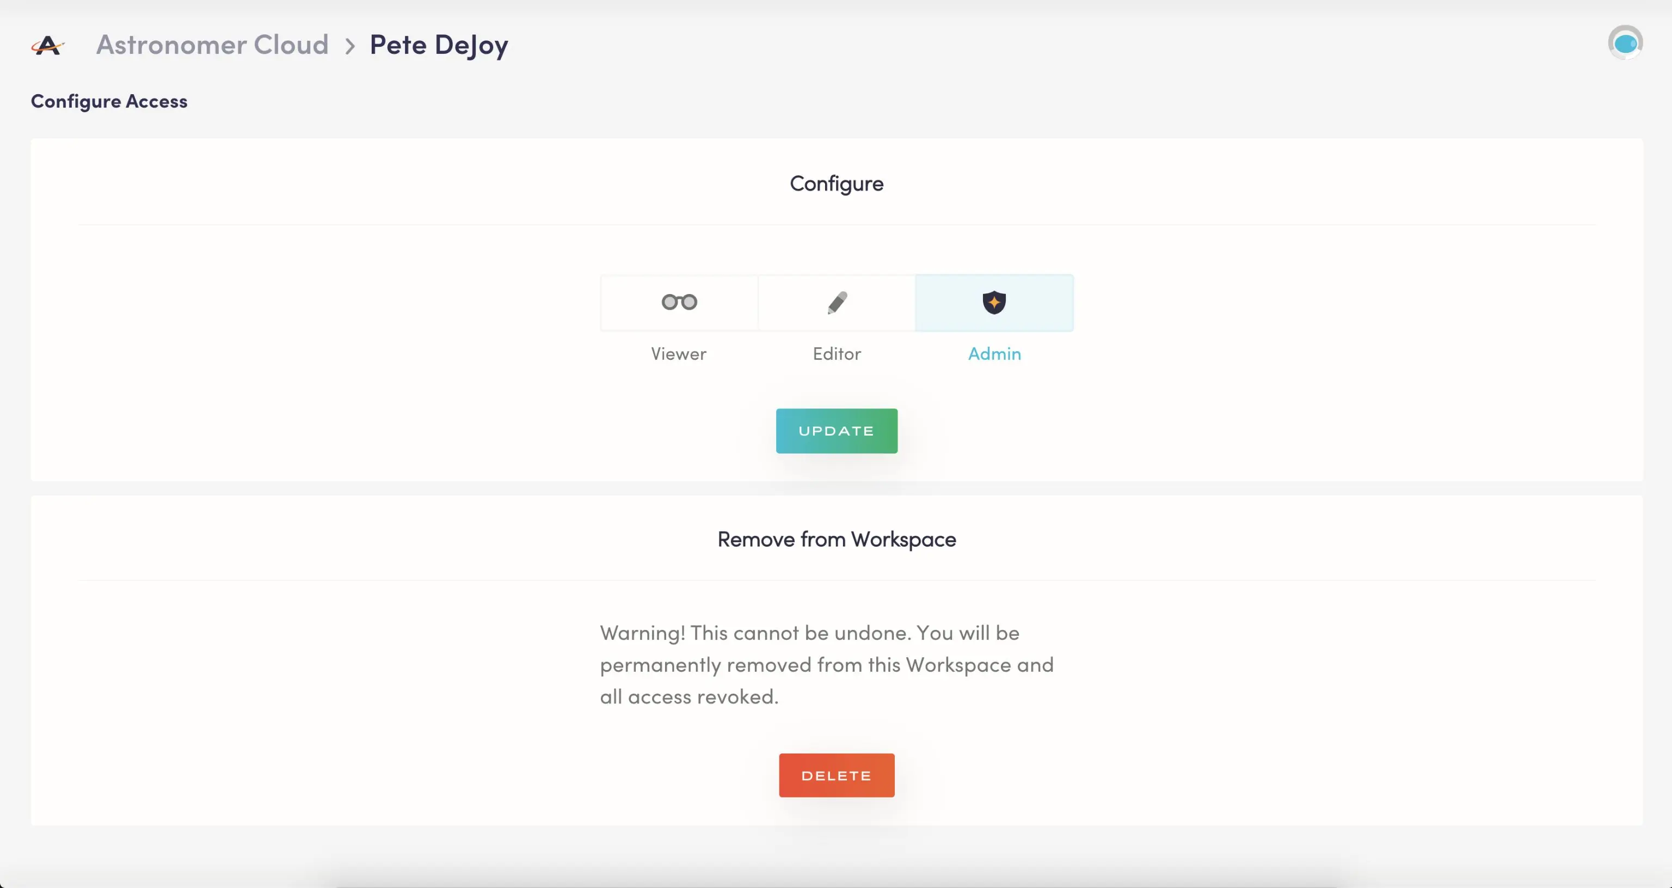Choose the Viewer role label
The height and width of the screenshot is (888, 1672).
[678, 354]
